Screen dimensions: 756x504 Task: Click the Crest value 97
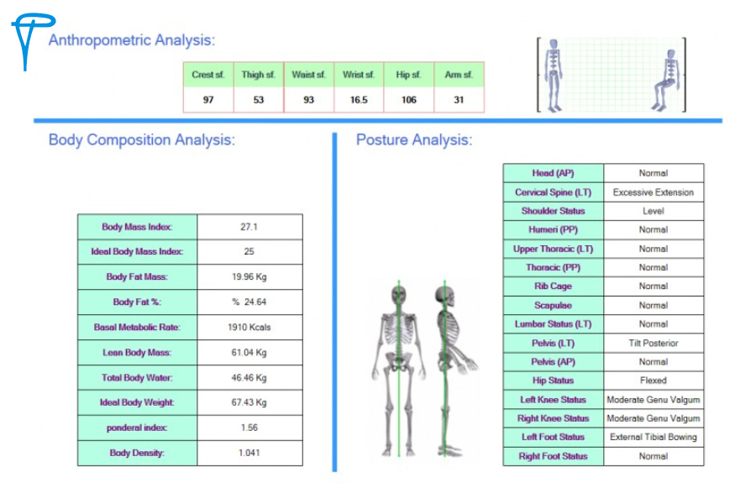[x=208, y=100]
